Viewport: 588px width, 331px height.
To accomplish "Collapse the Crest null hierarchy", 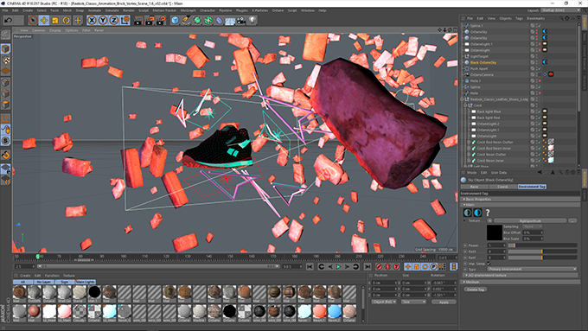I will click(466, 105).
